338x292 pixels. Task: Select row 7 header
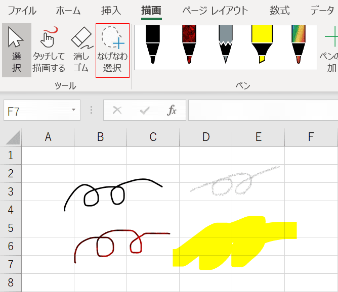coord(11,264)
